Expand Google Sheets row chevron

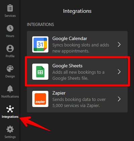[119, 72]
